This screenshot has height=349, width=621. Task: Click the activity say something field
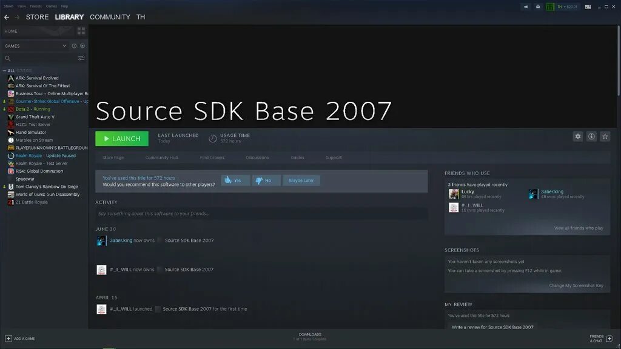[x=261, y=214]
